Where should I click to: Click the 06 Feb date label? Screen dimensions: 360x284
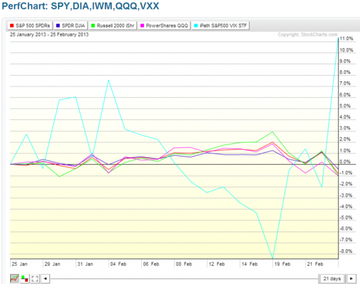point(151,264)
